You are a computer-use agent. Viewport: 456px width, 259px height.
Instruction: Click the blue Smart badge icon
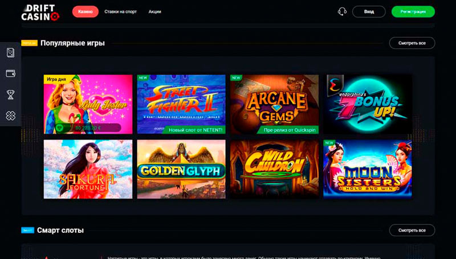coord(27,231)
